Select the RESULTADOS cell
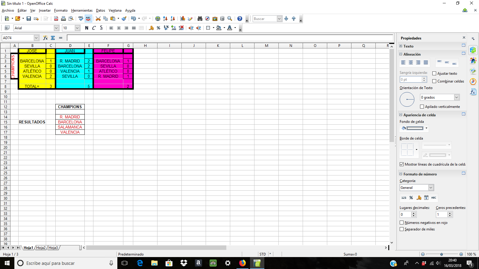 32,122
